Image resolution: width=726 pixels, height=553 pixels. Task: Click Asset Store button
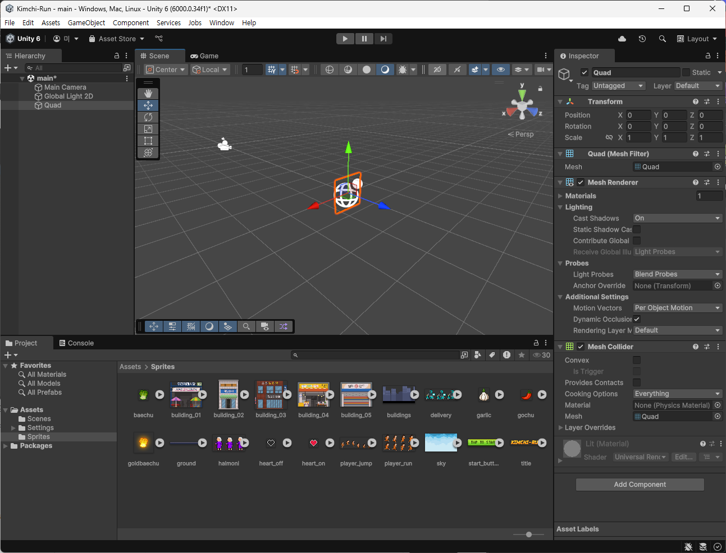117,39
